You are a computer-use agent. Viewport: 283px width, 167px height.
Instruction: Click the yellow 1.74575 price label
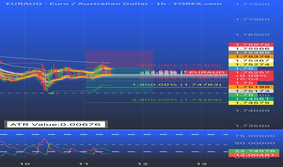pyautogui.click(x=251, y=103)
